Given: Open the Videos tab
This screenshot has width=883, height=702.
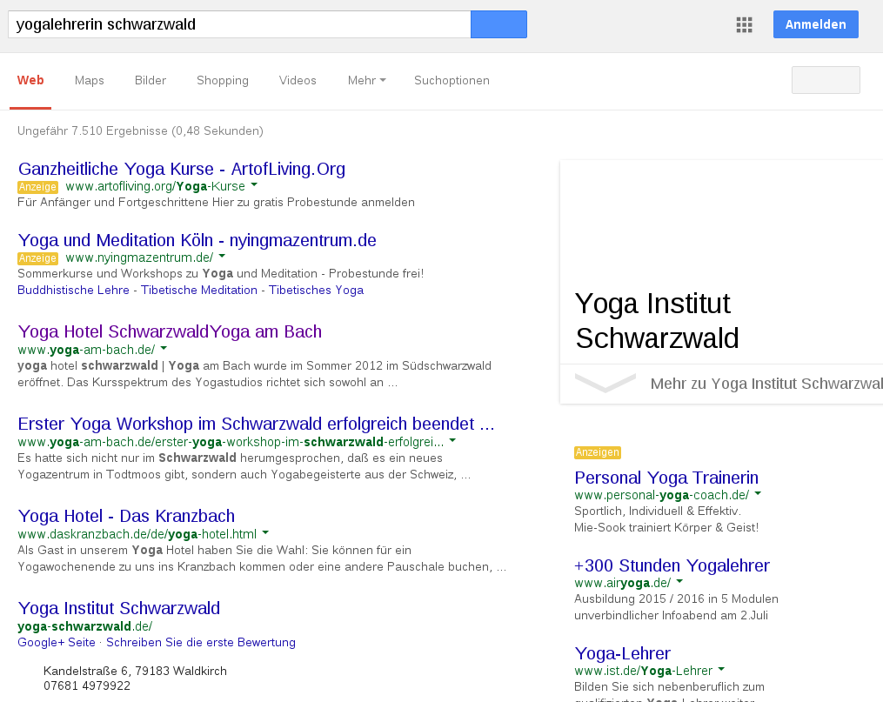Looking at the screenshot, I should pyautogui.click(x=298, y=81).
